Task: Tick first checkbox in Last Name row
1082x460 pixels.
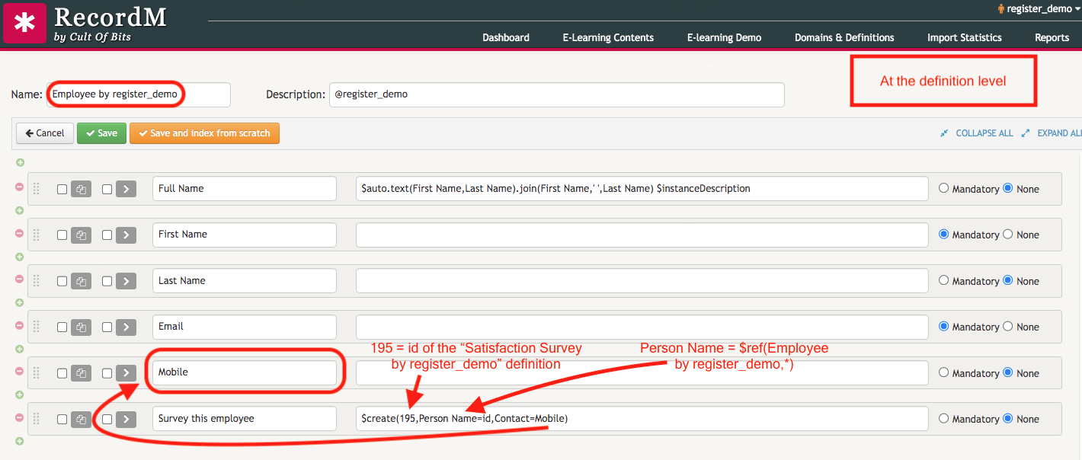Action: [x=62, y=281]
